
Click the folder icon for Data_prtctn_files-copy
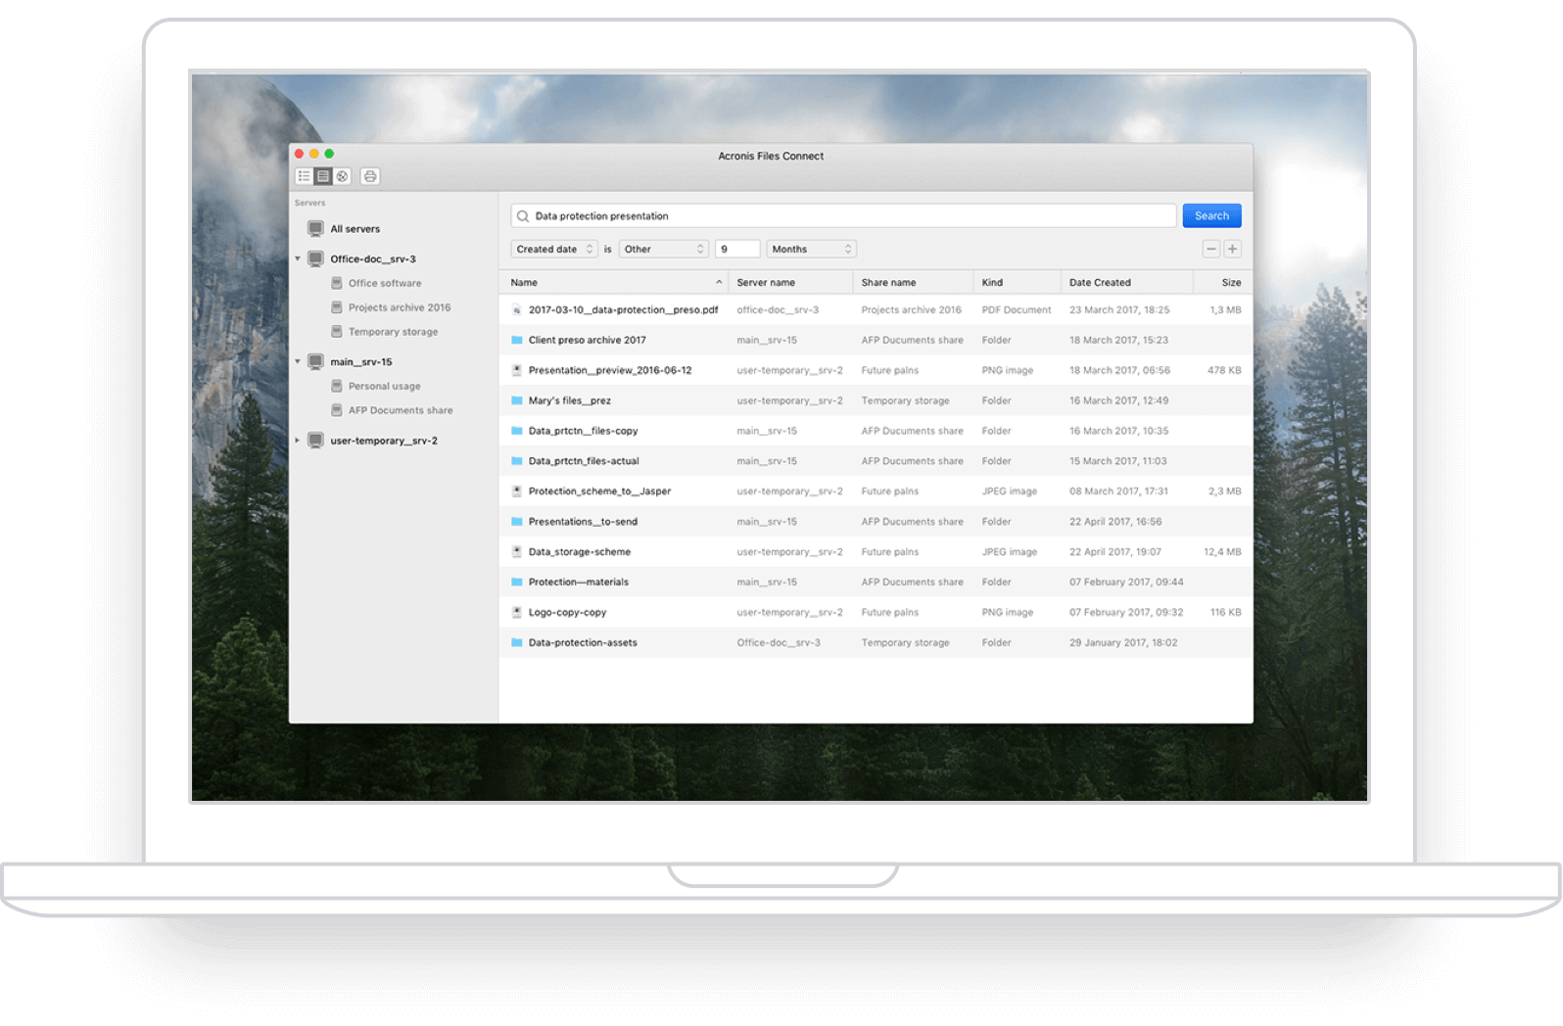pyautogui.click(x=516, y=431)
